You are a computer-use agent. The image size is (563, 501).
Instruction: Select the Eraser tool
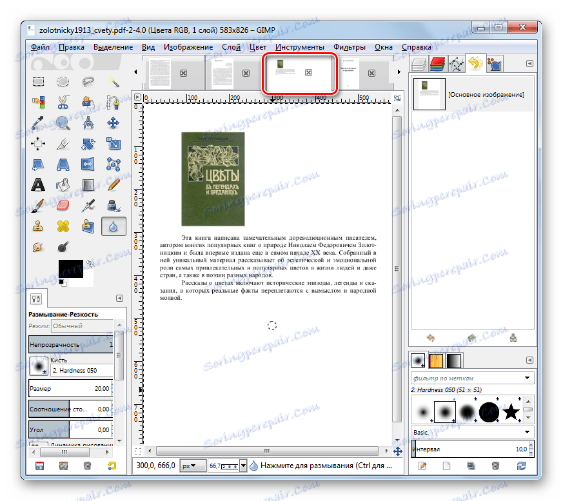[x=63, y=206]
